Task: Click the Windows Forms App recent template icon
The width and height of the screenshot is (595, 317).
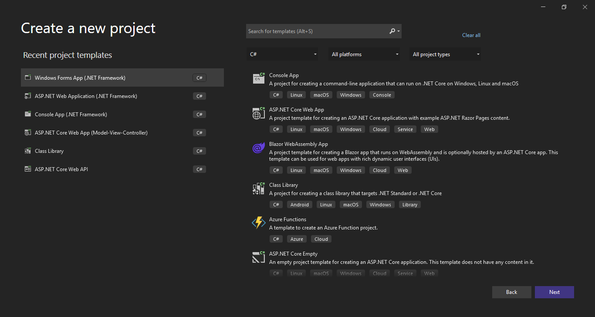Action: click(x=28, y=78)
